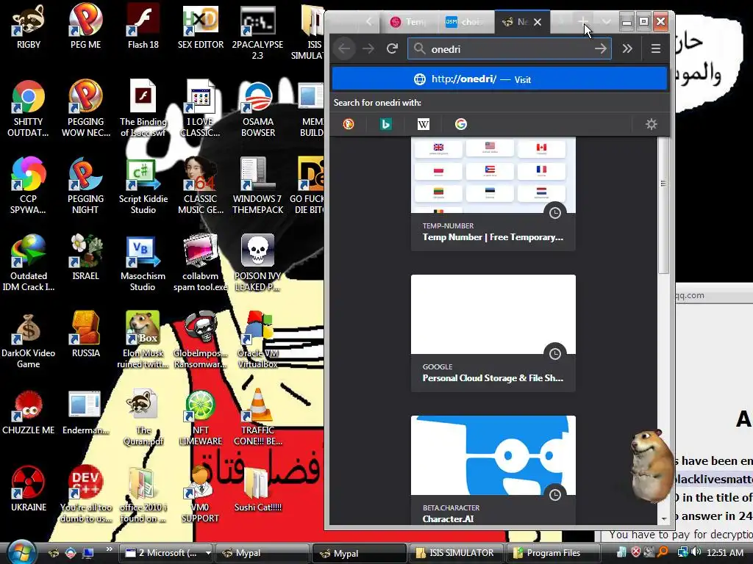The width and height of the screenshot is (753, 564).
Task: Focus the address bar containing onedri
Action: [x=509, y=49]
